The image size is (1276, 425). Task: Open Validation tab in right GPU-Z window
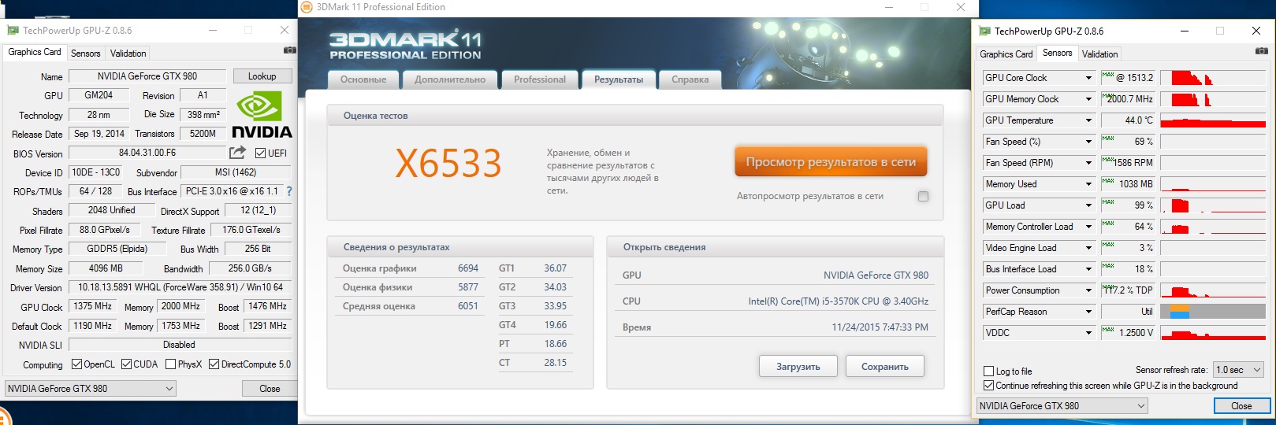[1099, 54]
